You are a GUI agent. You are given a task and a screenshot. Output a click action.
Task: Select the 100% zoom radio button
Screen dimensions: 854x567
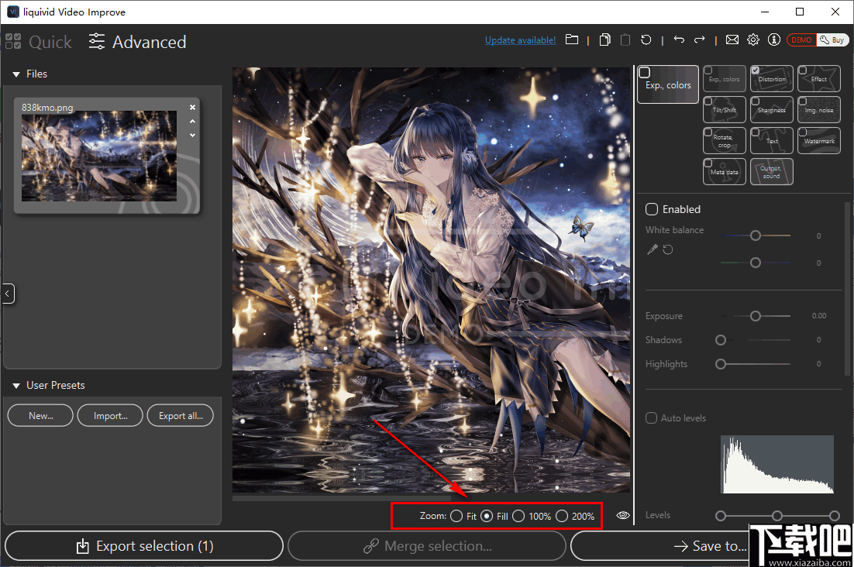point(518,515)
